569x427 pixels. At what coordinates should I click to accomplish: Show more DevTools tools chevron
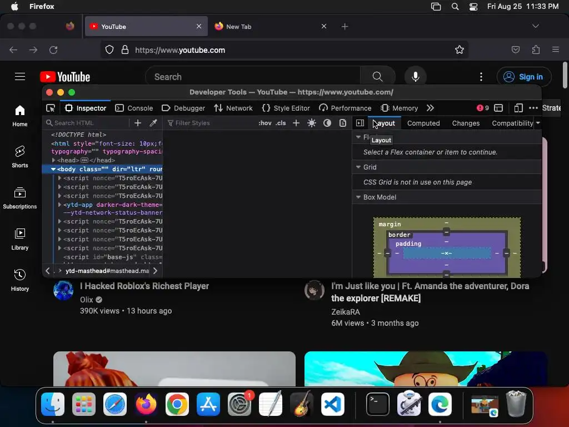click(x=431, y=108)
